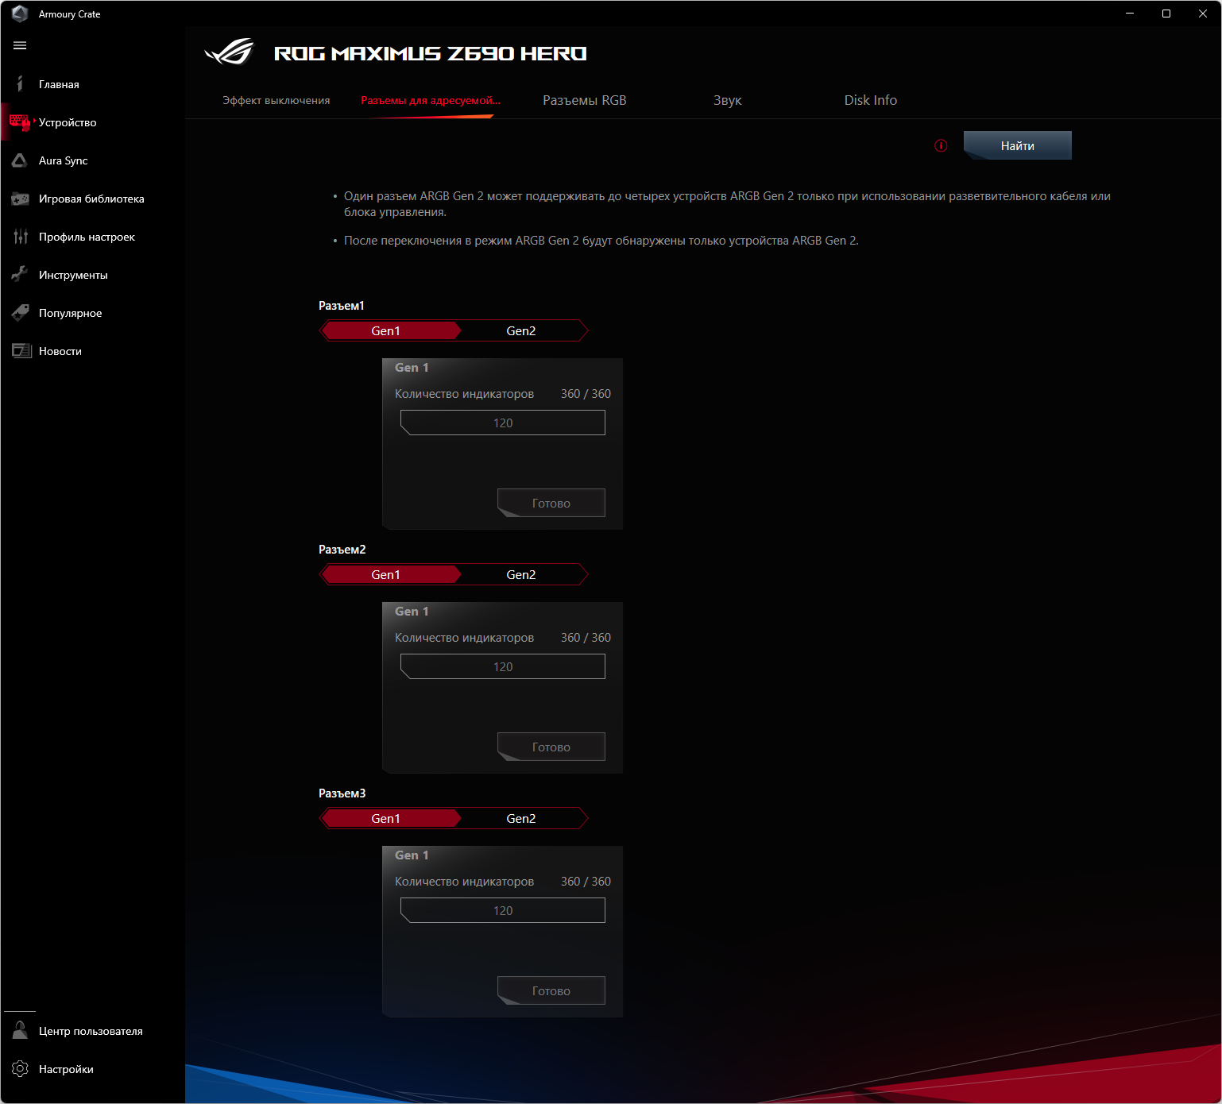
Task: Click Количество индикаторов label under Разъем1
Action: tap(464, 394)
